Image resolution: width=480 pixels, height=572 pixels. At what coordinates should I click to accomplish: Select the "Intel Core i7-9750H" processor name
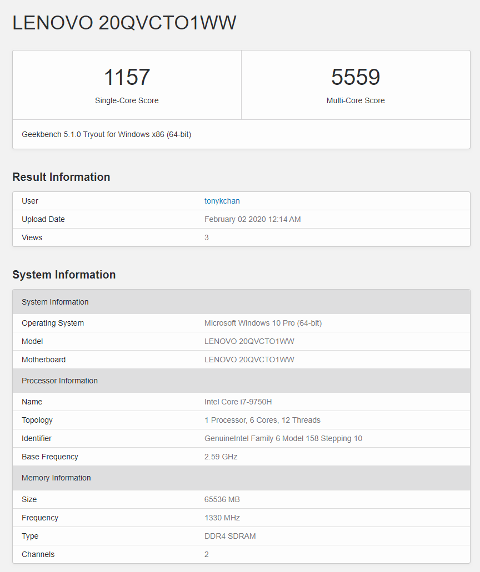click(x=238, y=402)
